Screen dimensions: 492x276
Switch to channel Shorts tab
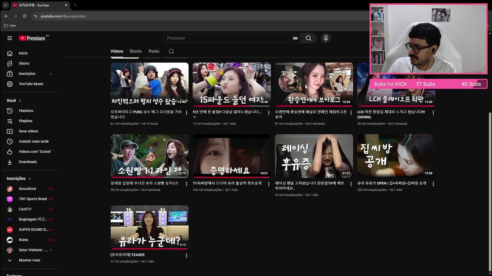click(135, 51)
